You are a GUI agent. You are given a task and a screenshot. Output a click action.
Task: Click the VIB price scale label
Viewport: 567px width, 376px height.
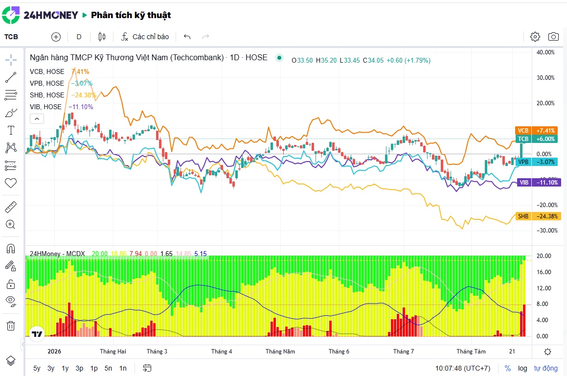click(539, 183)
